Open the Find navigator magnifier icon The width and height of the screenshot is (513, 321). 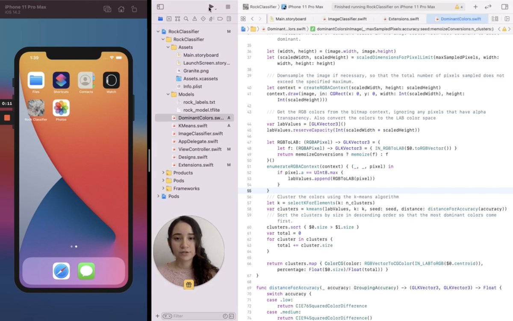pos(186,19)
